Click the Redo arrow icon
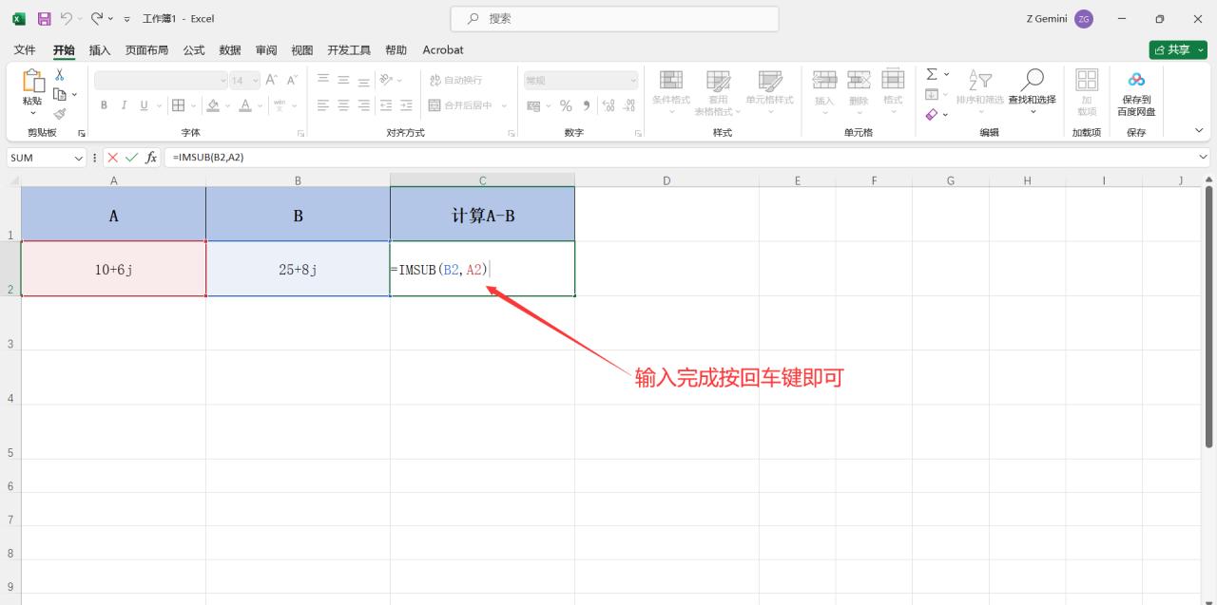The height and width of the screenshot is (605, 1217). point(96,18)
